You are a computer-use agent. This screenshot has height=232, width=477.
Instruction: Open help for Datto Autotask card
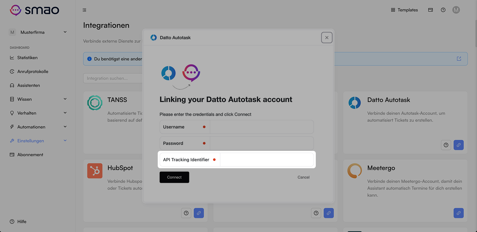click(x=446, y=145)
